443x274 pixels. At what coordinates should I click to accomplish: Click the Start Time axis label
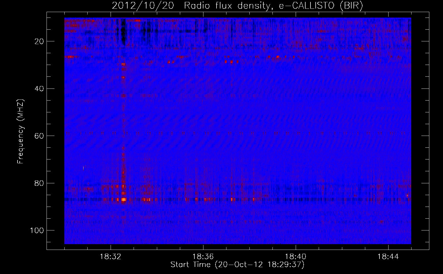[237, 265]
